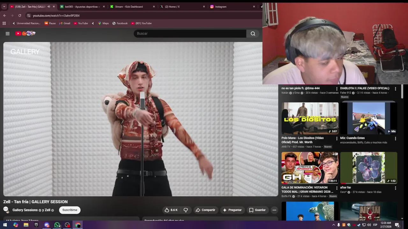The width and height of the screenshot is (408, 229).
Task: Open the Windows Start menu
Action: (x=5, y=225)
